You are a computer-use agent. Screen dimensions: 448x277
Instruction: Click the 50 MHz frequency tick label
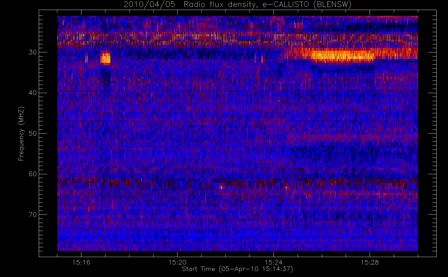[x=33, y=134]
